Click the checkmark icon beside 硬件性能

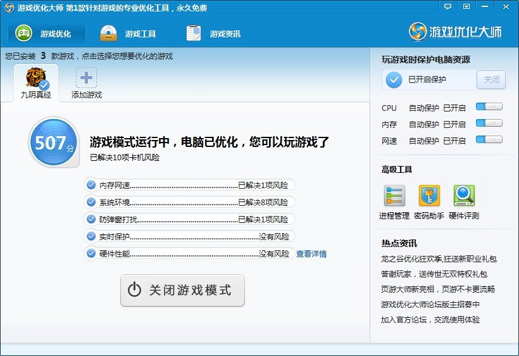pyautogui.click(x=91, y=253)
